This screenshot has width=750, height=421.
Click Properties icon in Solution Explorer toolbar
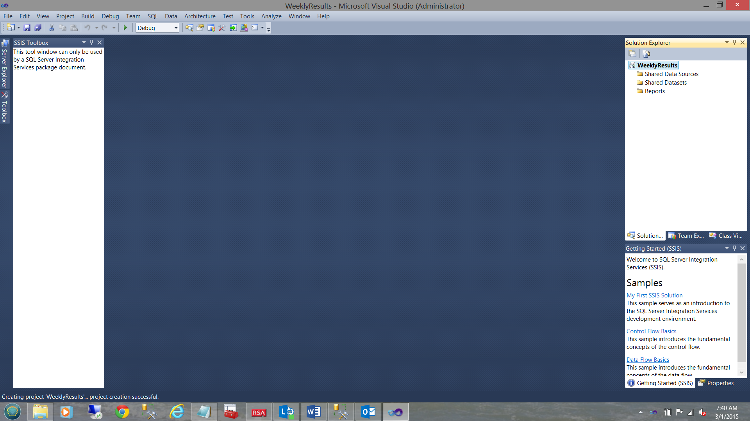[632, 54]
